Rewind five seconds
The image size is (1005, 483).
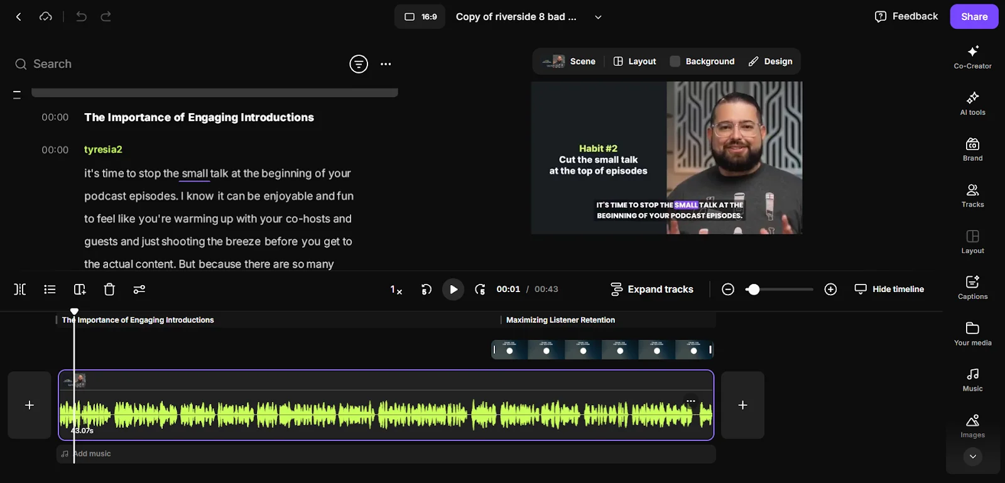click(426, 290)
